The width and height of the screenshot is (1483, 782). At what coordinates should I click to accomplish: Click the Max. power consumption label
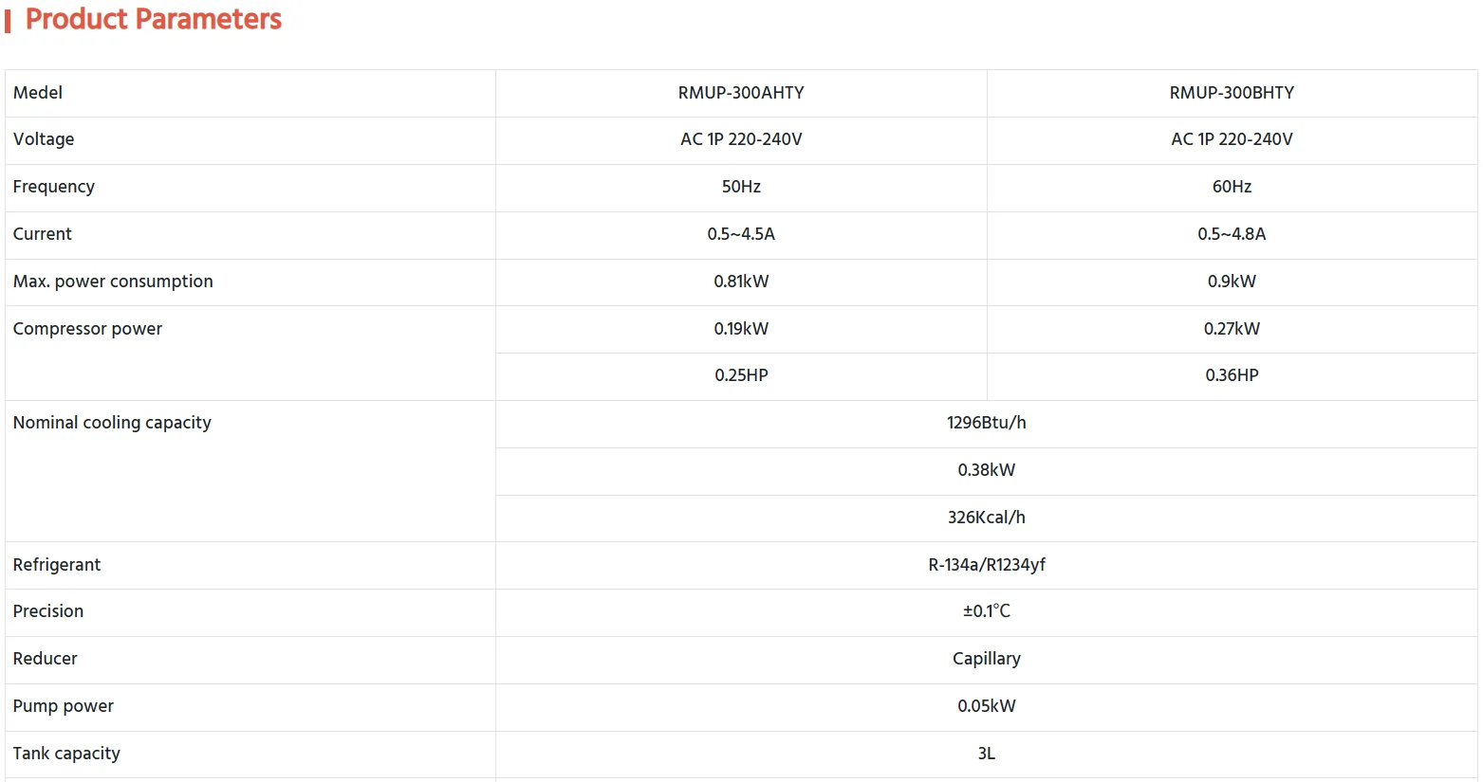pos(113,282)
